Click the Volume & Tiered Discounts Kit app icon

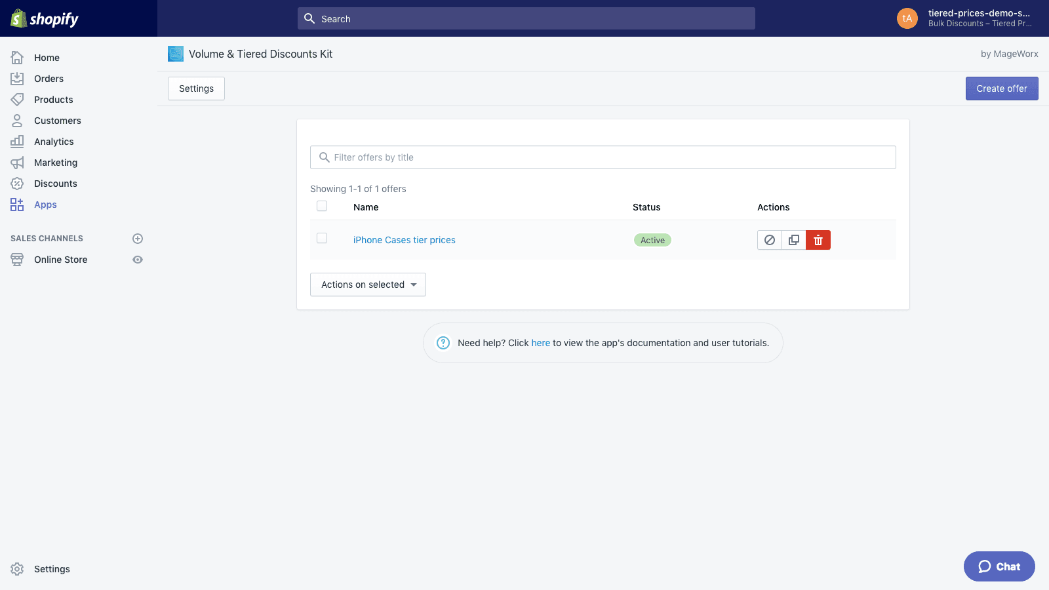point(175,54)
